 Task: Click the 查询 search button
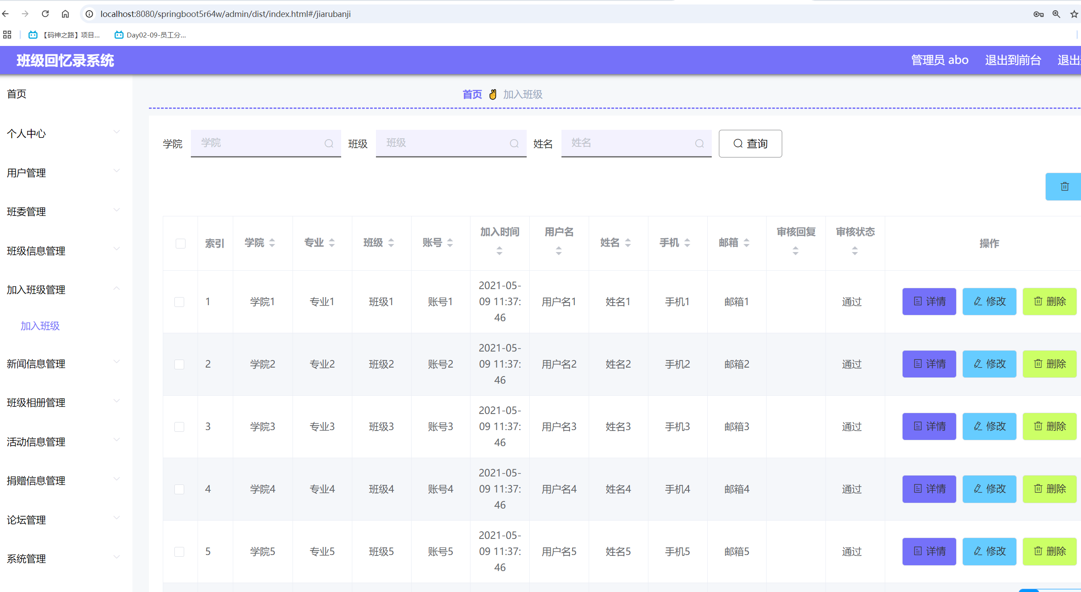[750, 144]
